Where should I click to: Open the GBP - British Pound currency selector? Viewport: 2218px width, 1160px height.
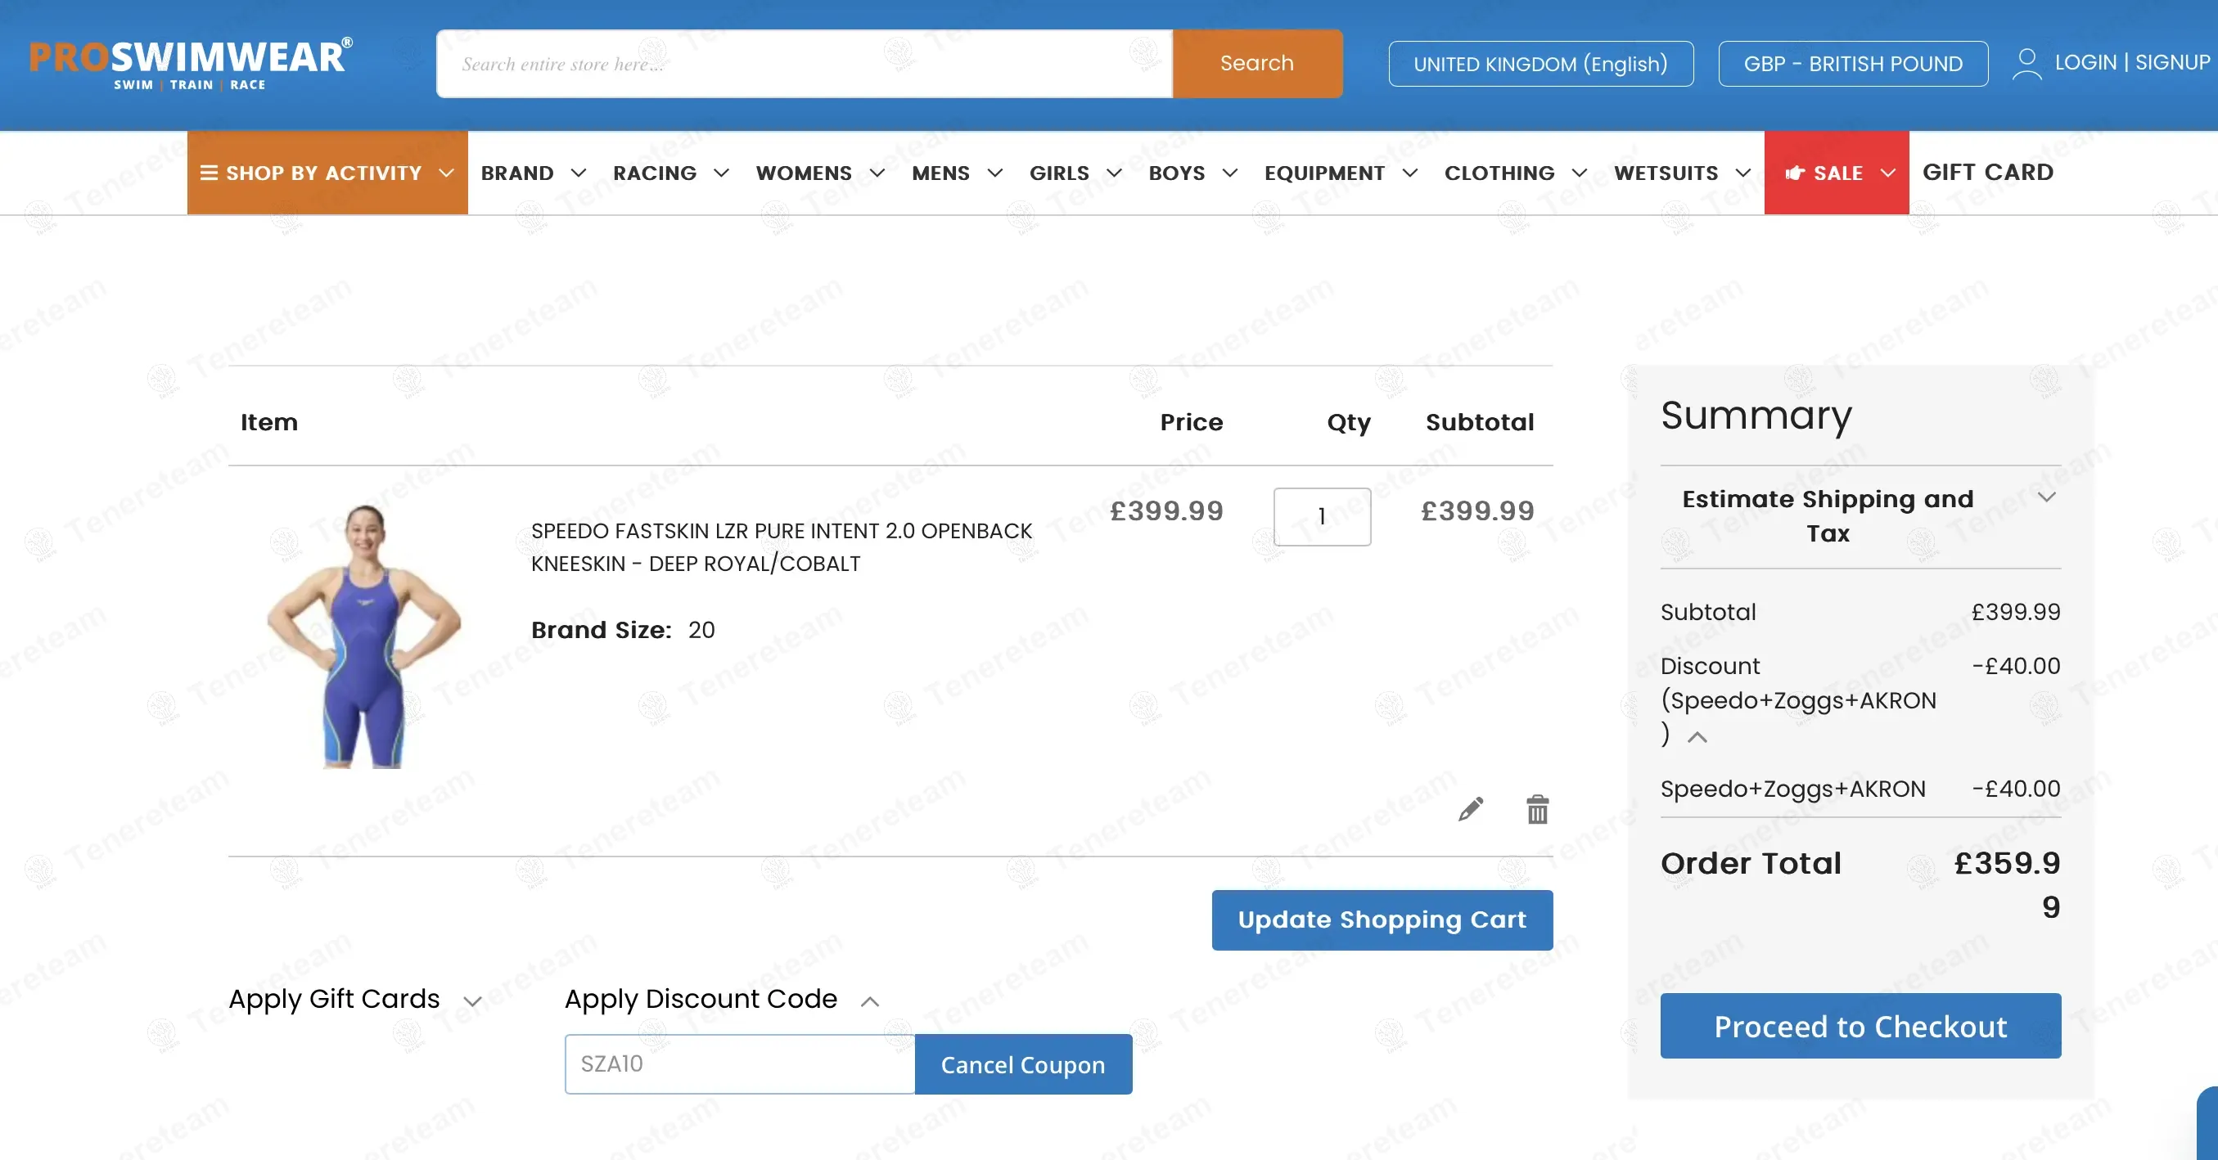(1853, 64)
